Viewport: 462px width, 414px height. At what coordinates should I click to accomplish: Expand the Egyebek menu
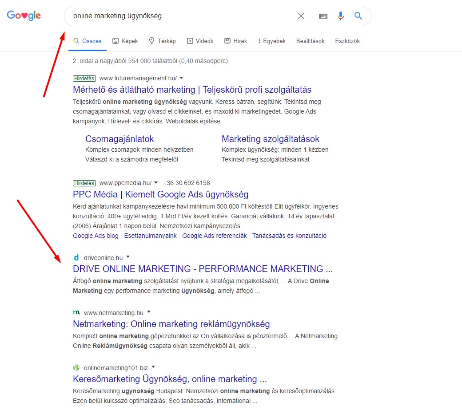(x=272, y=41)
